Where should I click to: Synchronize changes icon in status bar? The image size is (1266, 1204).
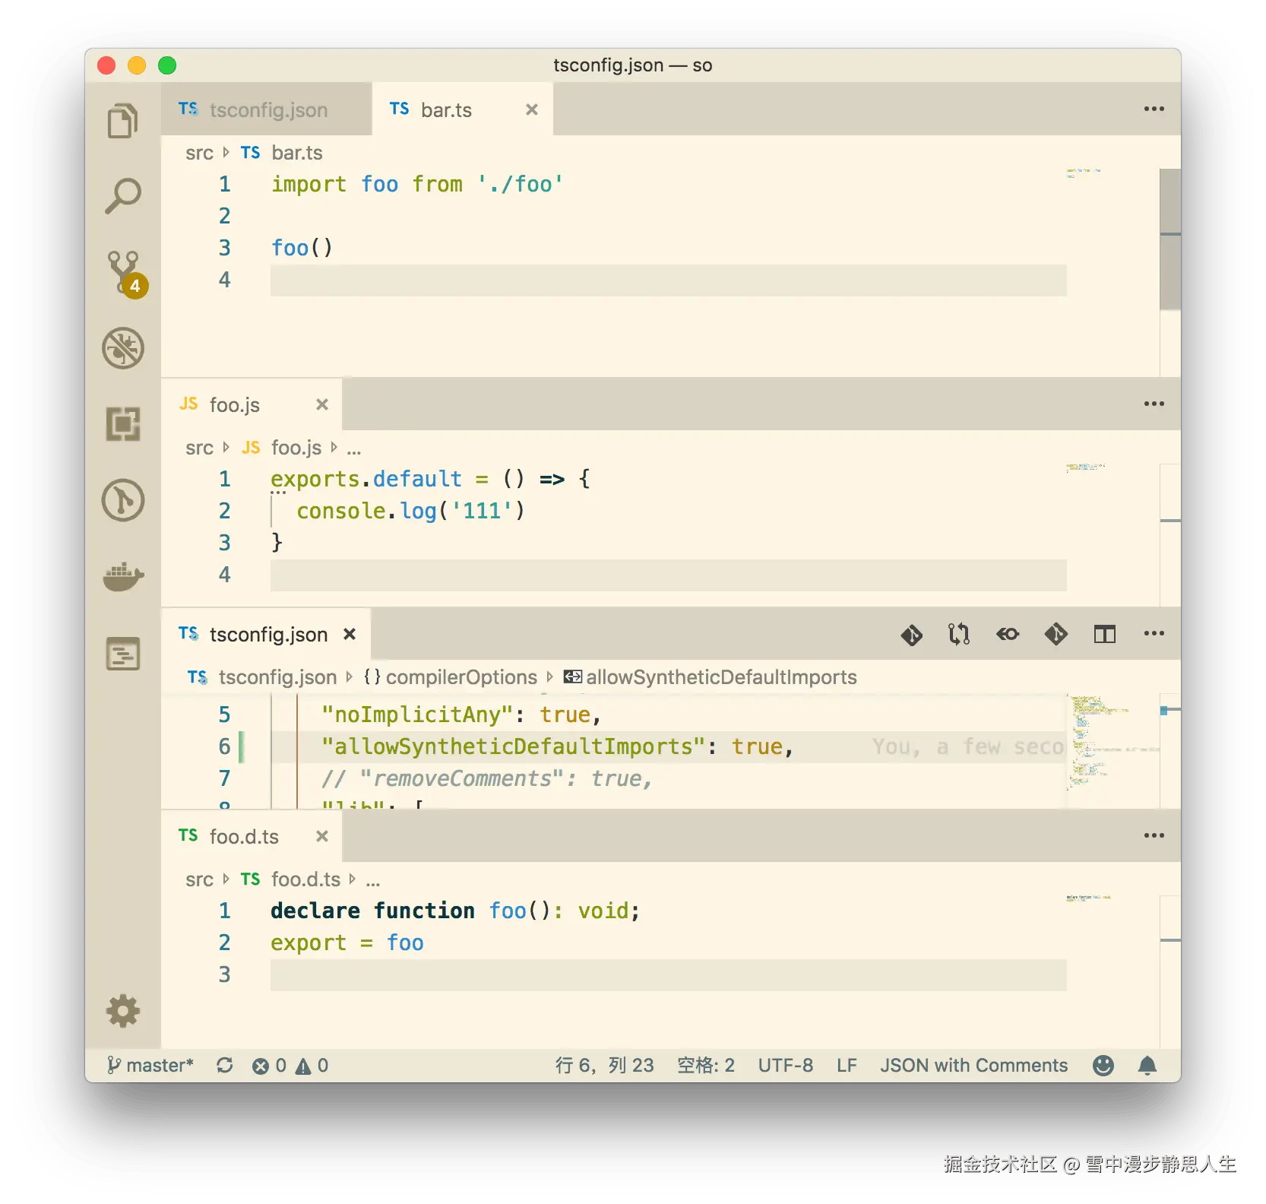point(224,1065)
